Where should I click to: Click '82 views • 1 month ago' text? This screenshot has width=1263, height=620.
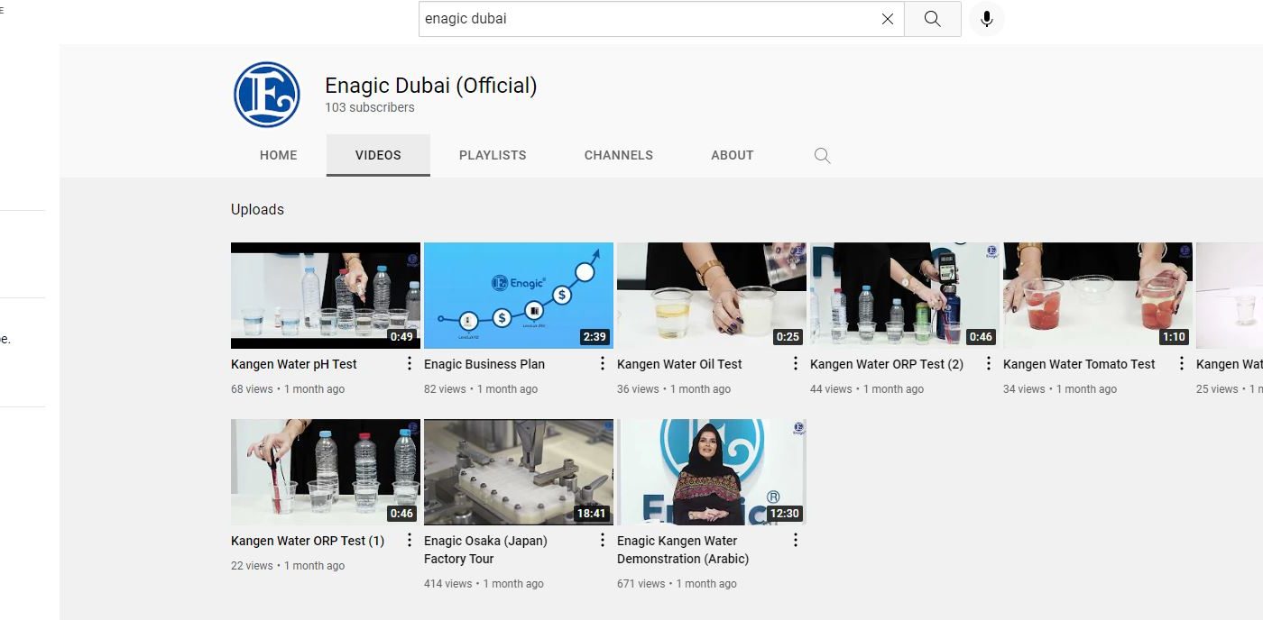coord(481,389)
